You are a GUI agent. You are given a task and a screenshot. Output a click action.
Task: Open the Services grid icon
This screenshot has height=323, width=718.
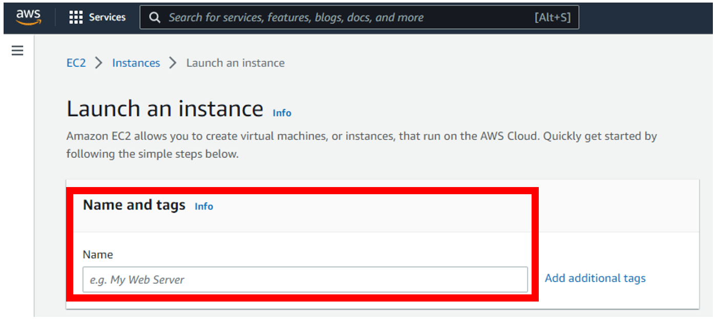(x=76, y=17)
